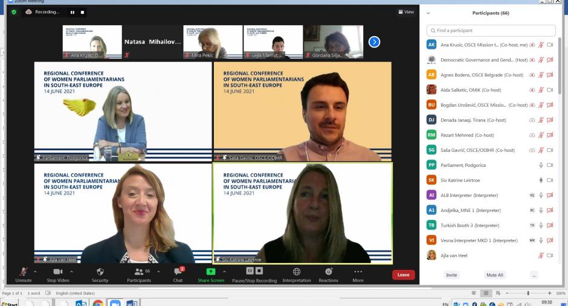
Task: Click Rezart Mehmed's muted microphone icon
Action: pyautogui.click(x=541, y=135)
